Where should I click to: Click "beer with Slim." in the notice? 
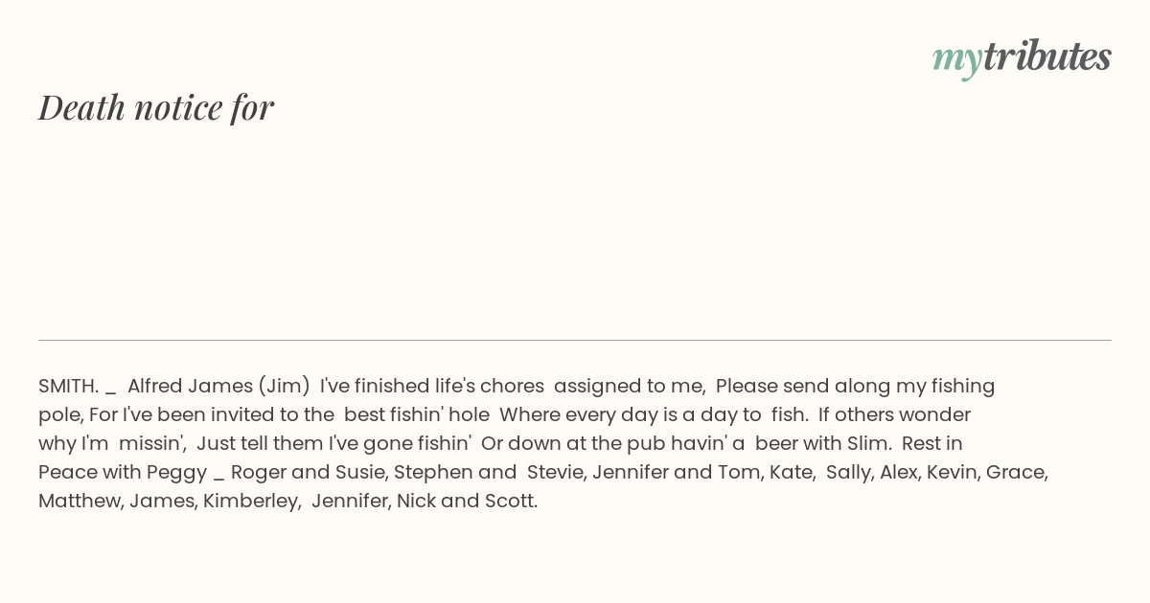[823, 443]
